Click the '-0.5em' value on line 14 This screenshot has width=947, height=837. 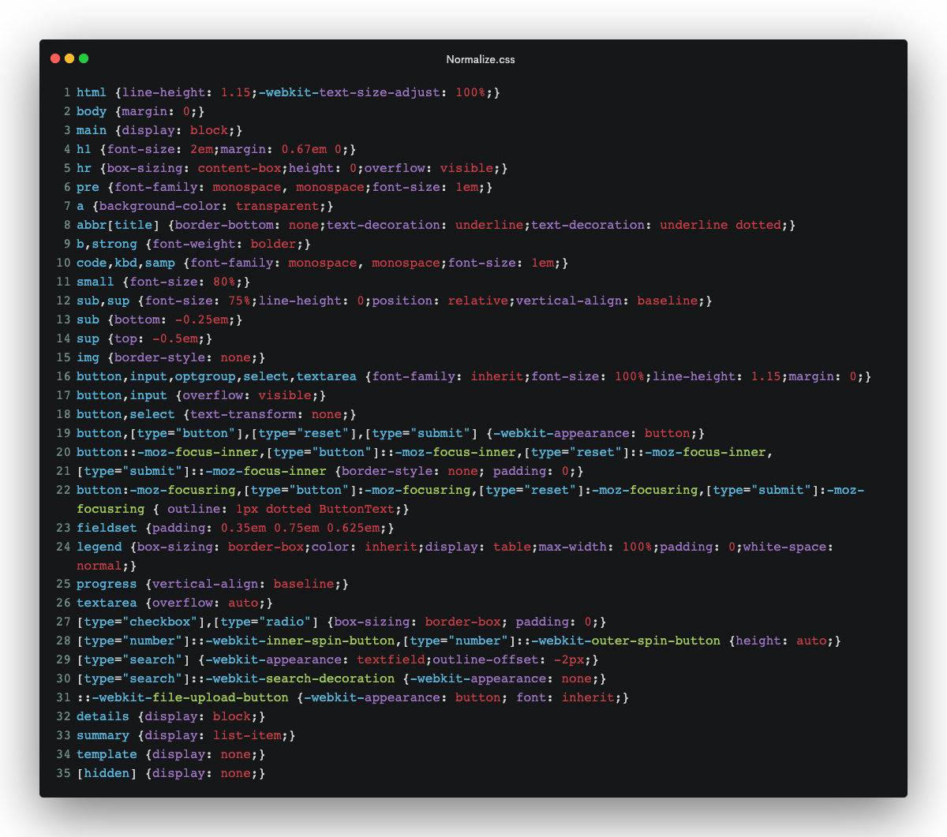[x=175, y=338]
